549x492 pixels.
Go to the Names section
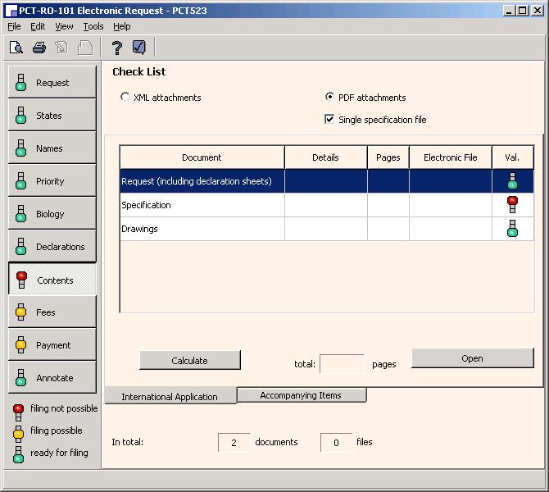[x=52, y=148]
